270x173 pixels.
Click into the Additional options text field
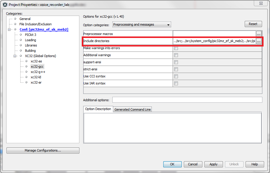coord(187,100)
